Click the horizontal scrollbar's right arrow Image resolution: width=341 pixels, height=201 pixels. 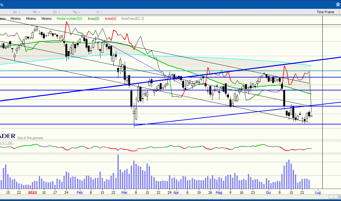[x=339, y=197]
